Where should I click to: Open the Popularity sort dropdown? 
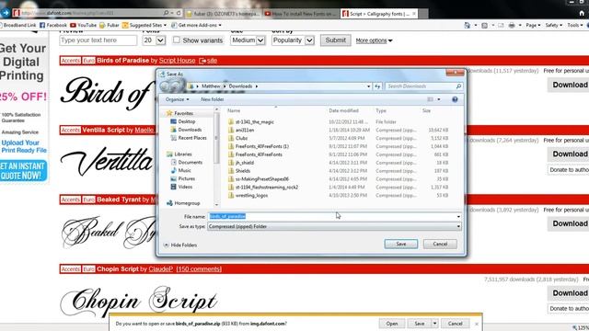click(309, 40)
